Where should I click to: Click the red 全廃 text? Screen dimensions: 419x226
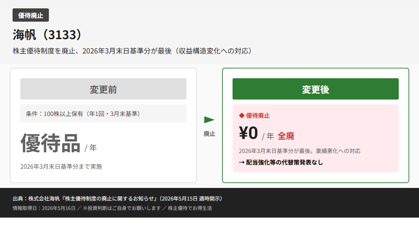click(286, 136)
